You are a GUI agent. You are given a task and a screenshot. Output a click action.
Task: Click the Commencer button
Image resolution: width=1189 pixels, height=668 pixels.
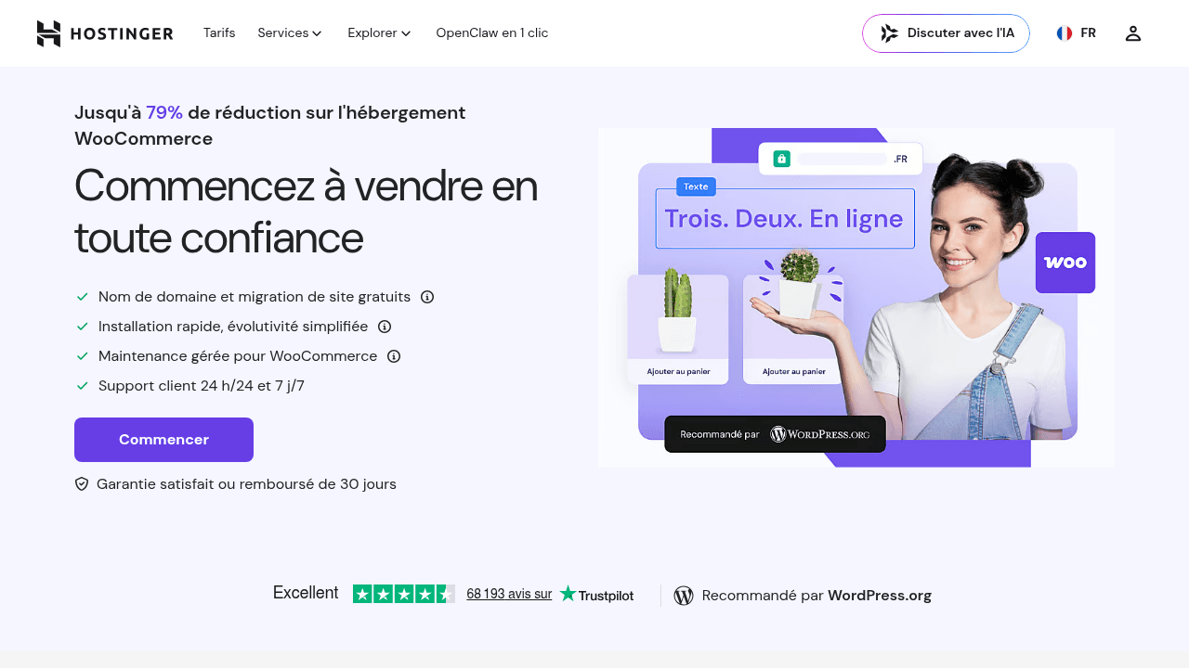163,440
